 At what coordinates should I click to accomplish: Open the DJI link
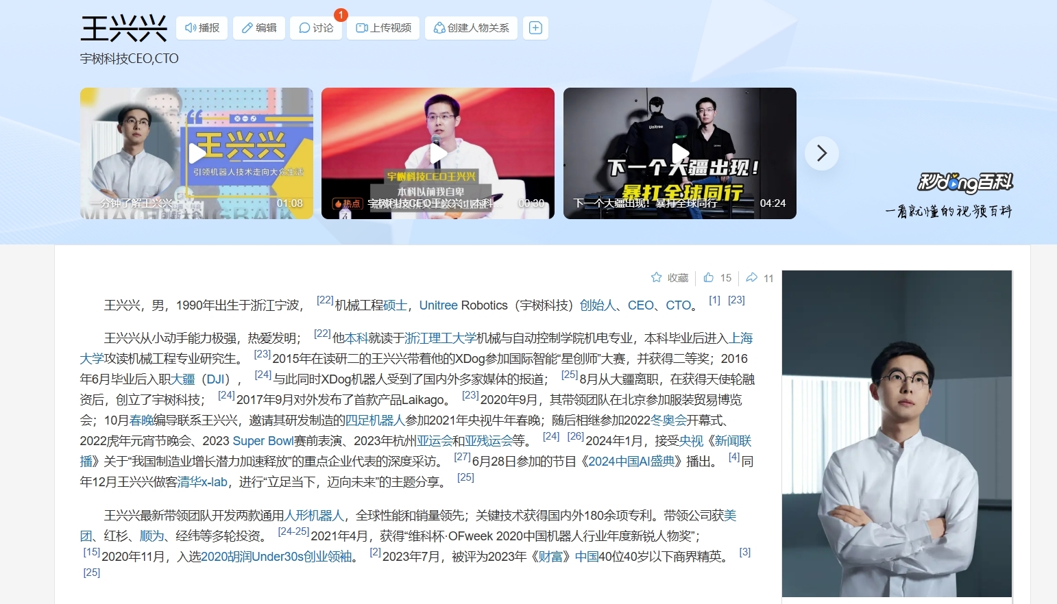(x=217, y=379)
